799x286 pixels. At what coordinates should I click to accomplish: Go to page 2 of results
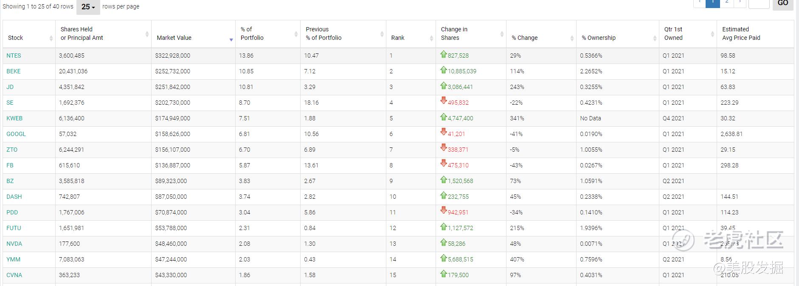coord(727,3)
